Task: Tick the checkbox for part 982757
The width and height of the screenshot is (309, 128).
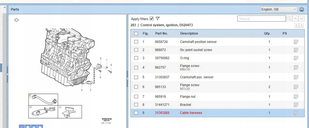Action: 136,67
